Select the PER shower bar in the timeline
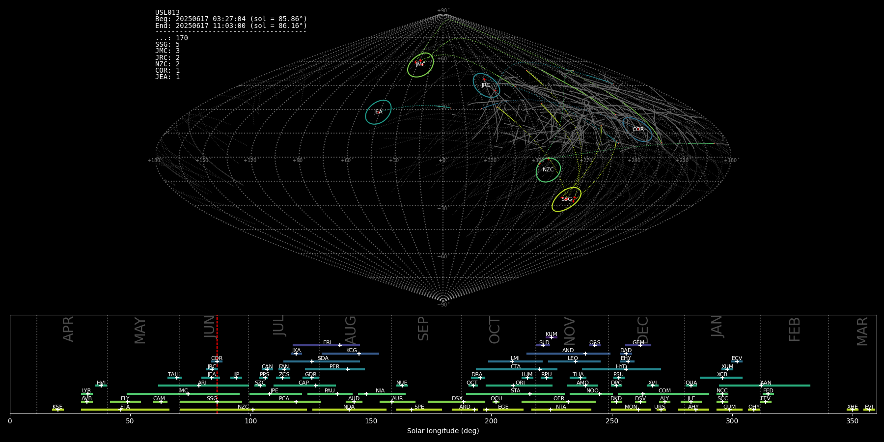Image resolution: width=884 pixels, height=442 pixels. click(335, 369)
